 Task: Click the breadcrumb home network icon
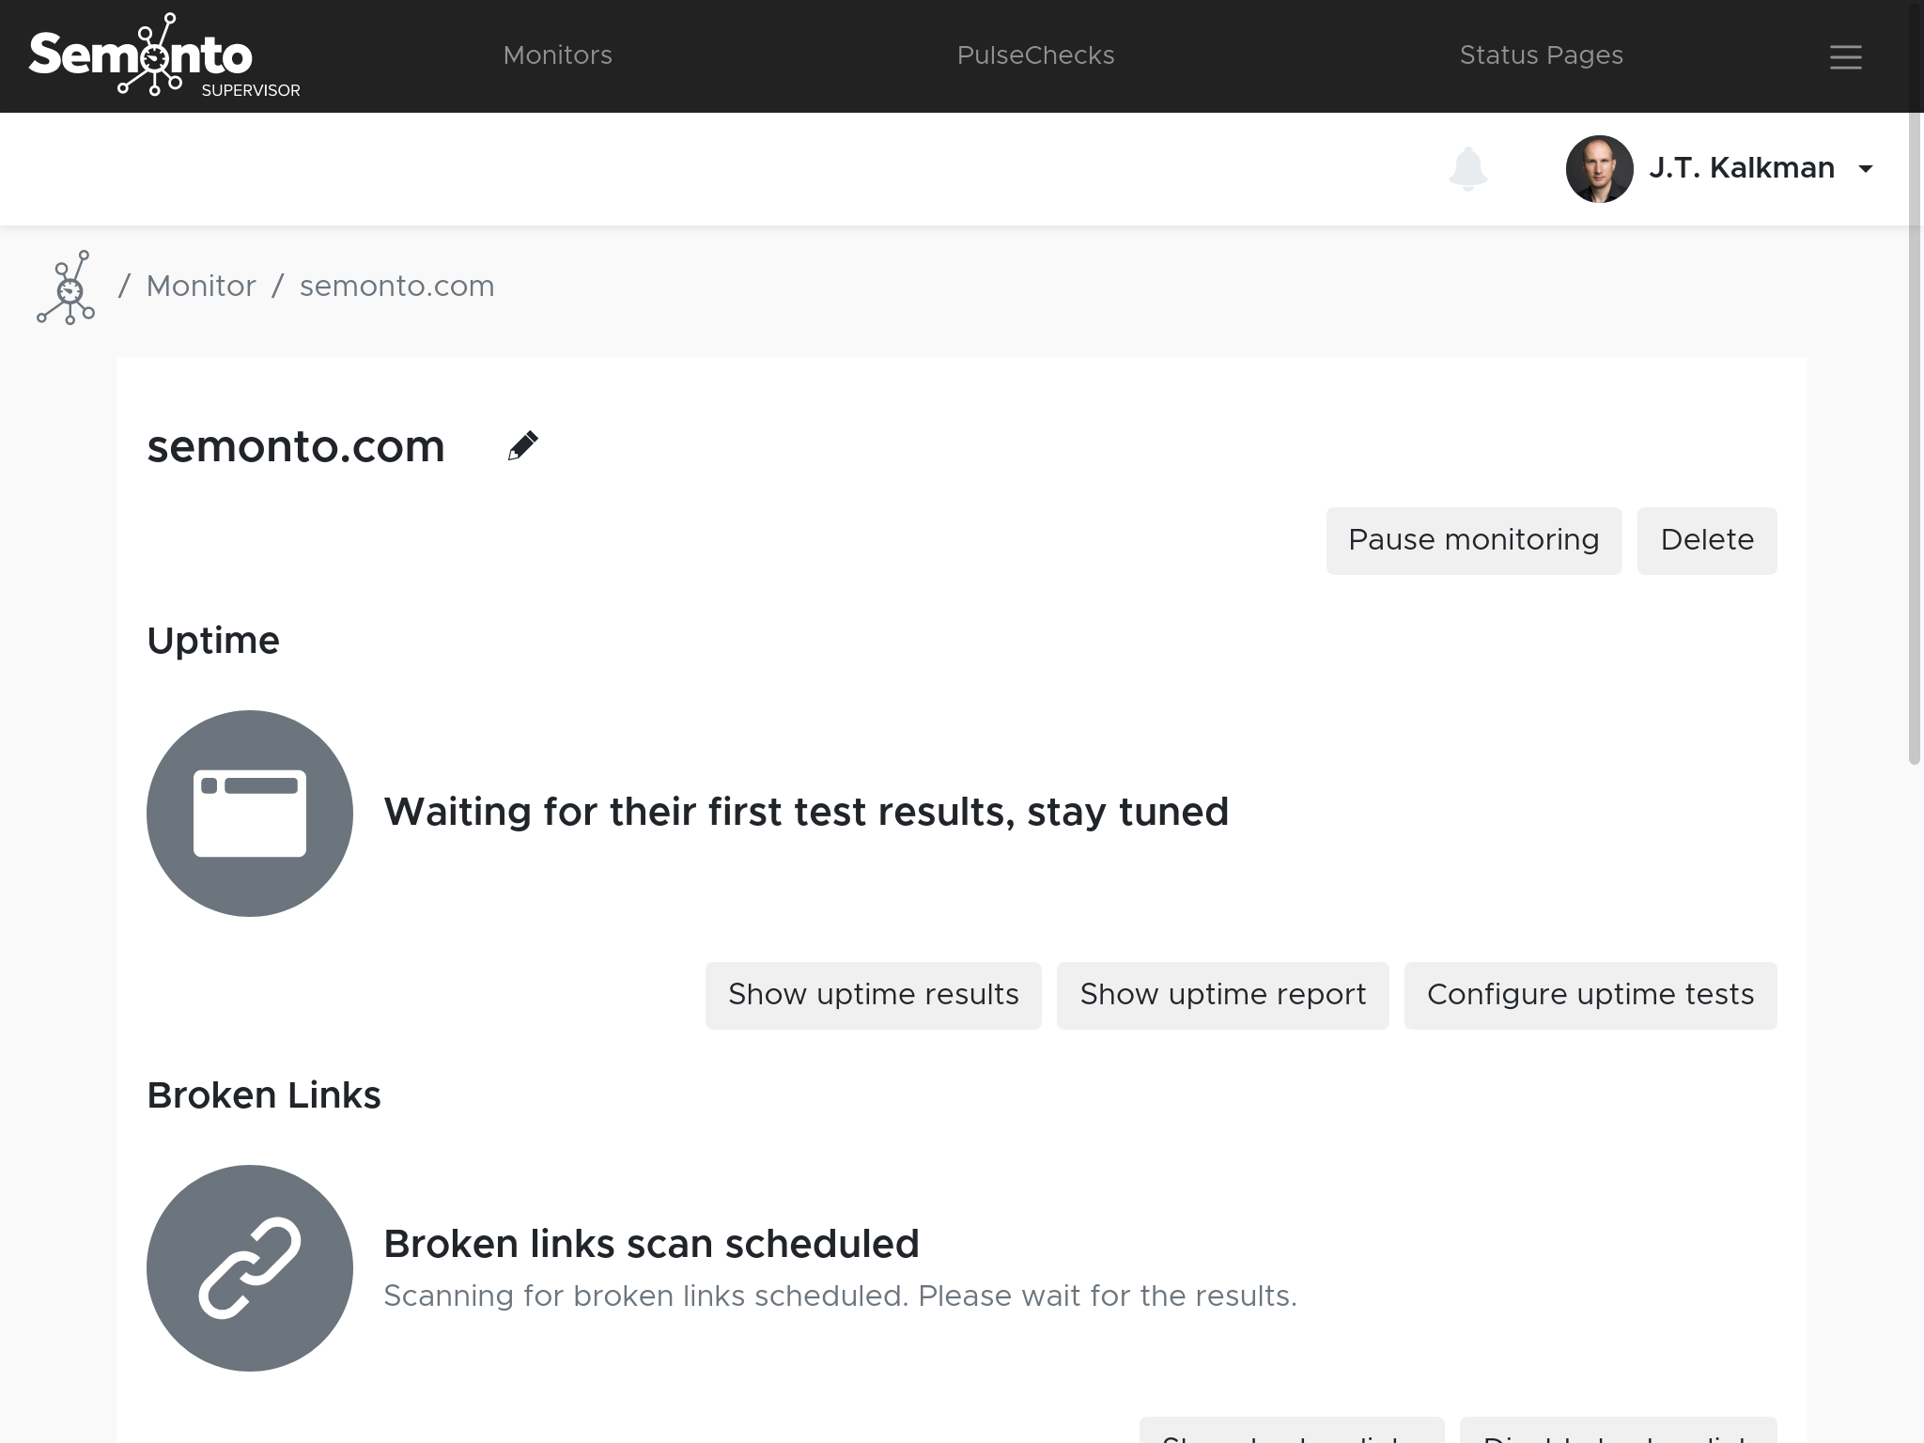67,287
